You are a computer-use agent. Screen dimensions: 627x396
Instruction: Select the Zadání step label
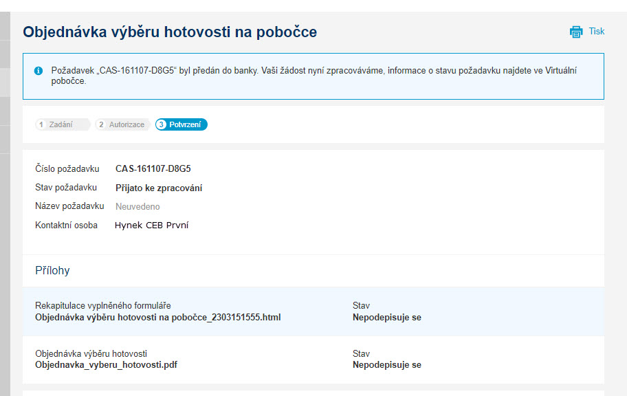click(x=60, y=124)
